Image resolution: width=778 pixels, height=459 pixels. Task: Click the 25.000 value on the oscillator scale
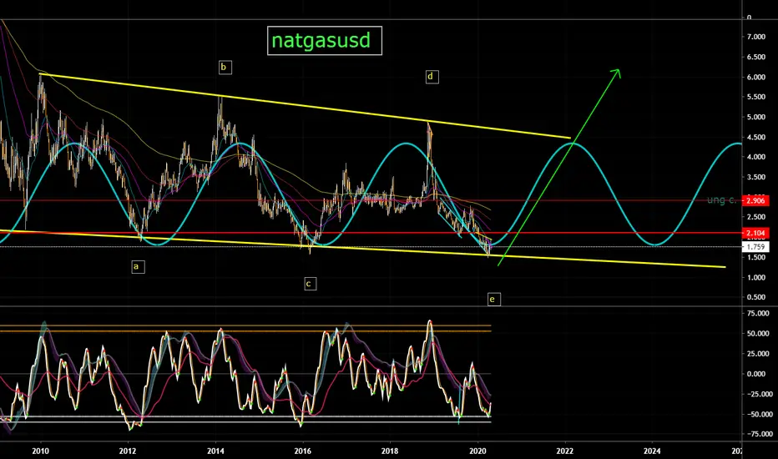[758, 354]
